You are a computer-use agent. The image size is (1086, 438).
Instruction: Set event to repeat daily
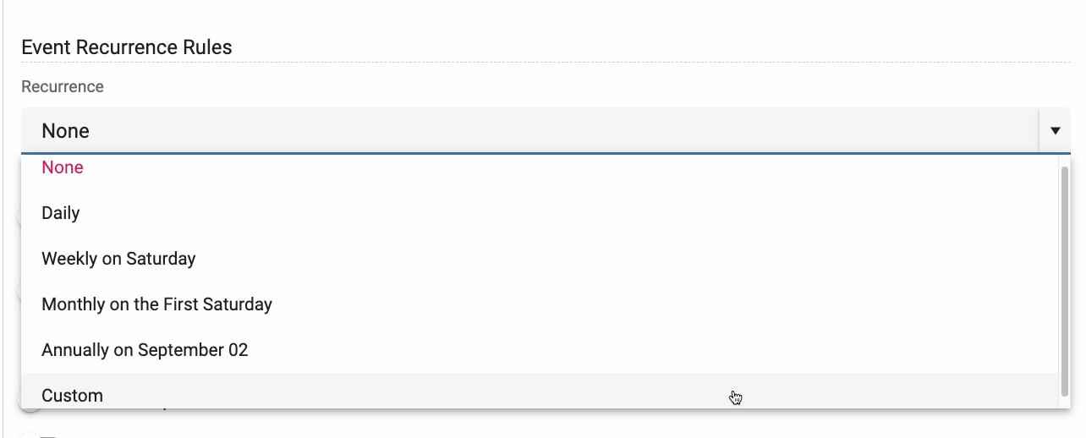61,213
